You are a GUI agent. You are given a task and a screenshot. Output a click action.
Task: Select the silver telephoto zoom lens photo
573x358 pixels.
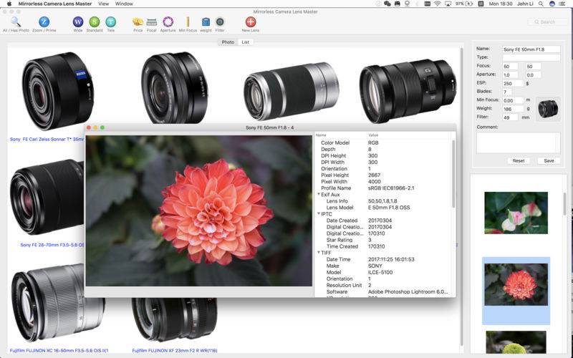(x=292, y=92)
